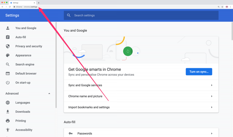This screenshot has height=137, width=233.
Task: Collapse the Advanced section arrow
Action: pos(49,94)
